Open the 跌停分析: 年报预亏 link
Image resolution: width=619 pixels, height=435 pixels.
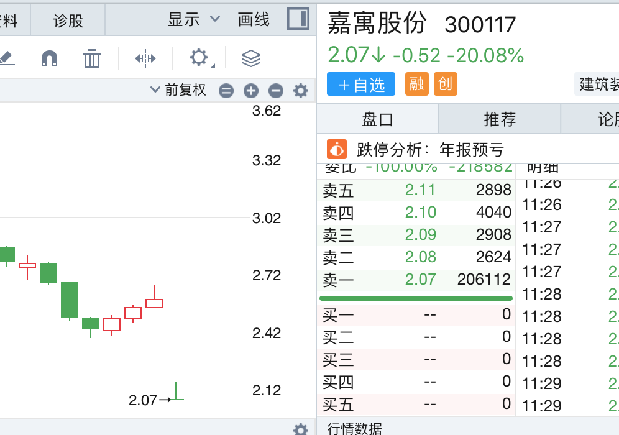(x=431, y=150)
